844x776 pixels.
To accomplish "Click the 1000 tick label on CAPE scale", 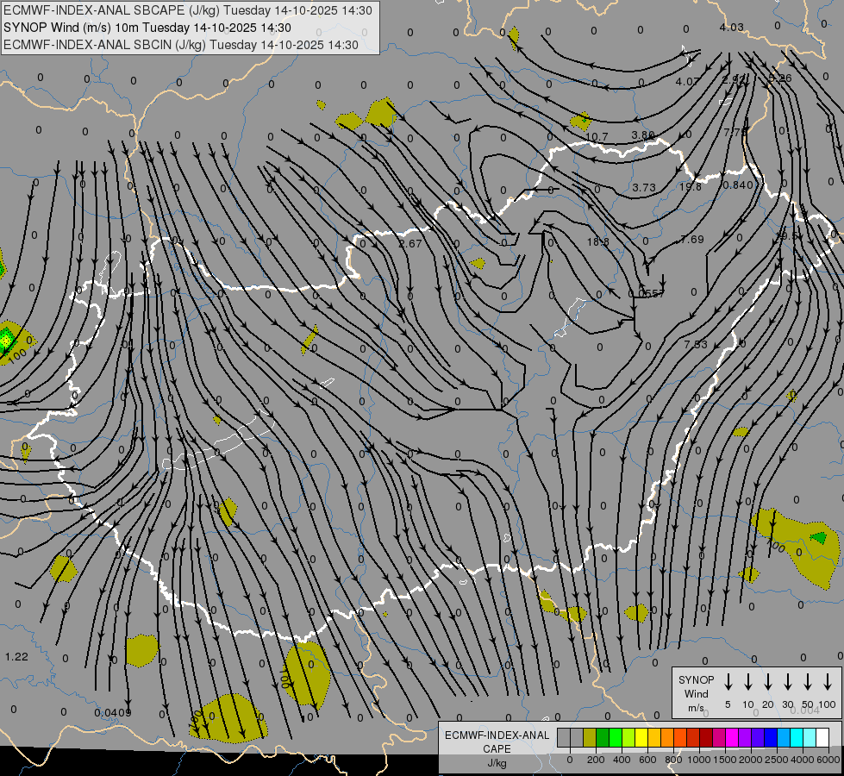I will pos(698,760).
